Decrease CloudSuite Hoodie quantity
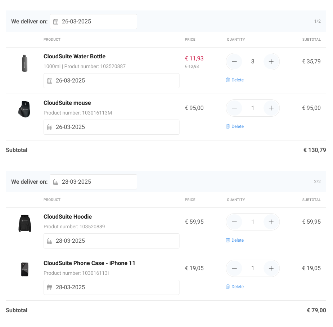Screen dimensions: 333x327 pyautogui.click(x=234, y=222)
